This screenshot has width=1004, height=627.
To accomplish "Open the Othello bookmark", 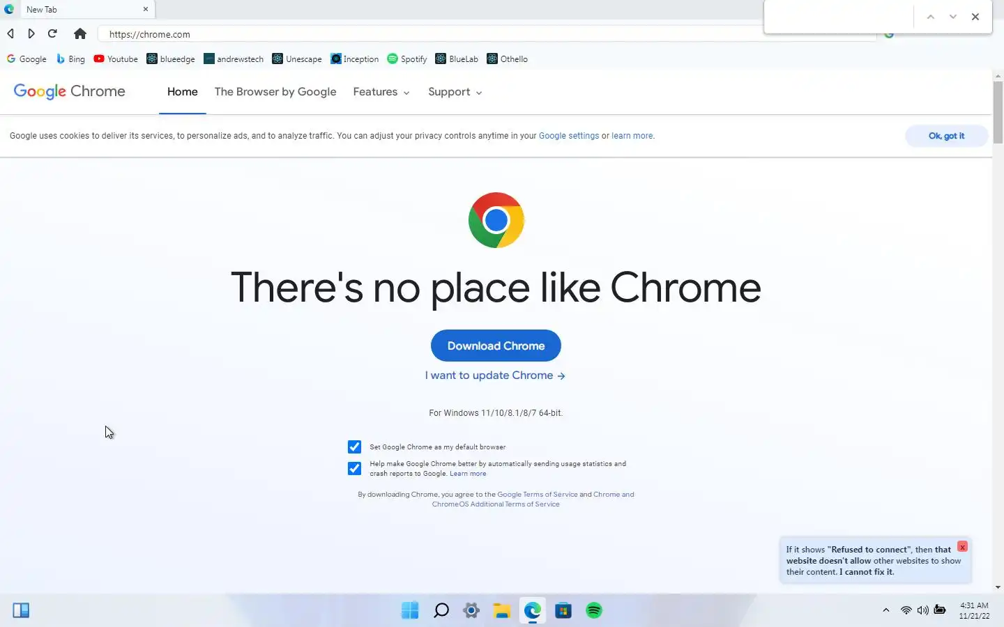I will coord(507,59).
